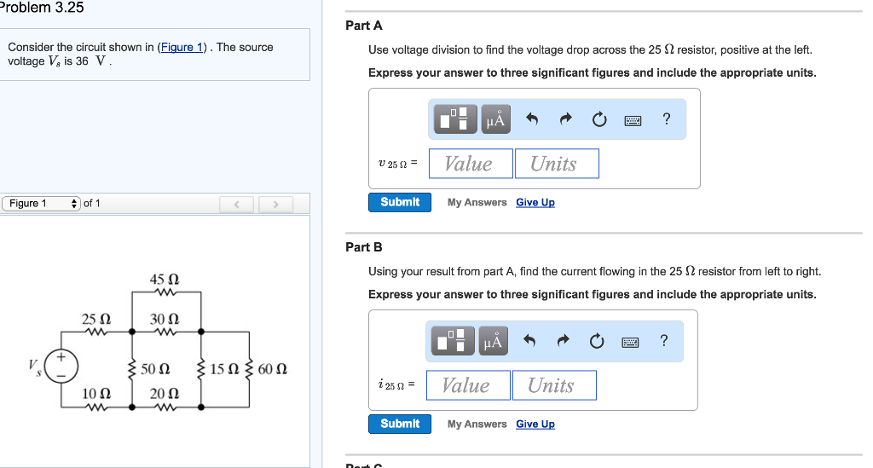Click the Part B heading
Viewport: 873px width, 468px height.
pyautogui.click(x=363, y=247)
